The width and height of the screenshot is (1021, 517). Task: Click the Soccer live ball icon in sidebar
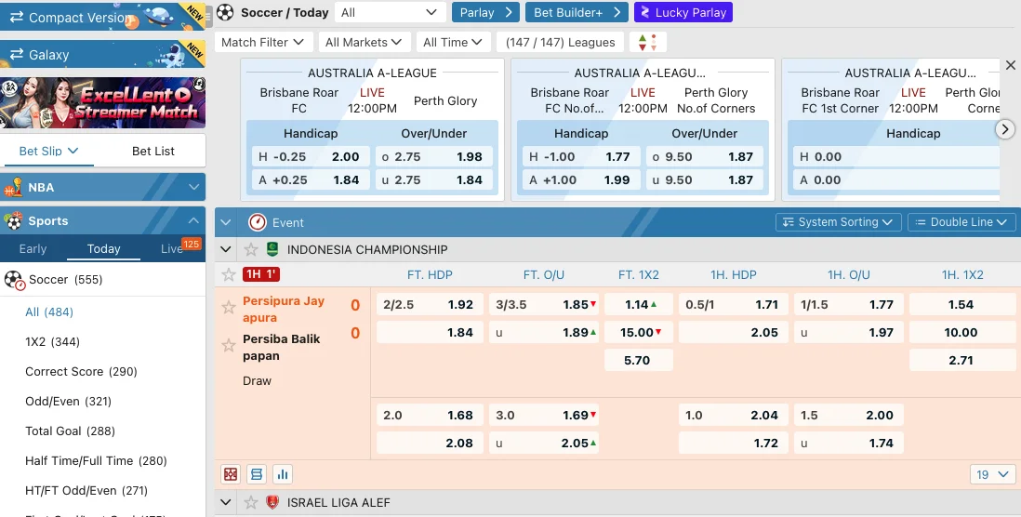tap(14, 280)
